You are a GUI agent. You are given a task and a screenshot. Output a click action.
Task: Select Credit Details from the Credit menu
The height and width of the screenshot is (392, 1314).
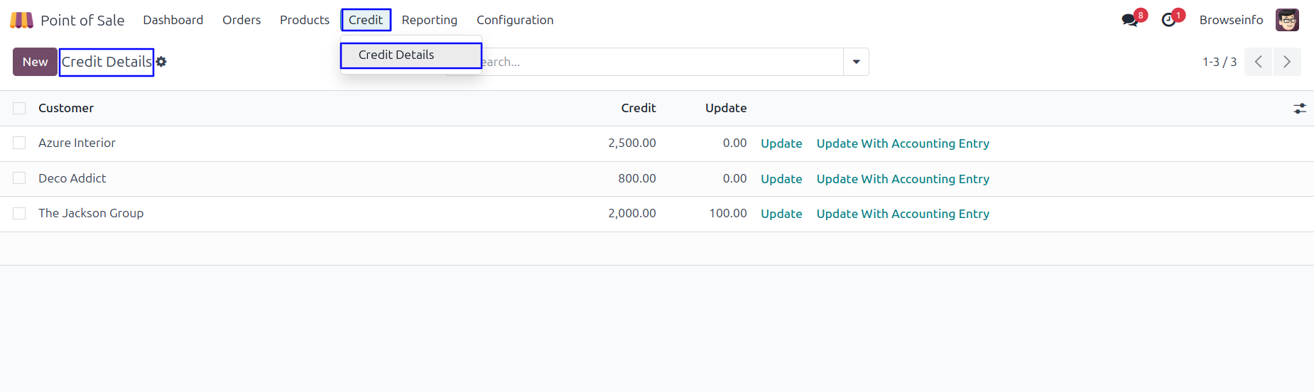pos(396,55)
